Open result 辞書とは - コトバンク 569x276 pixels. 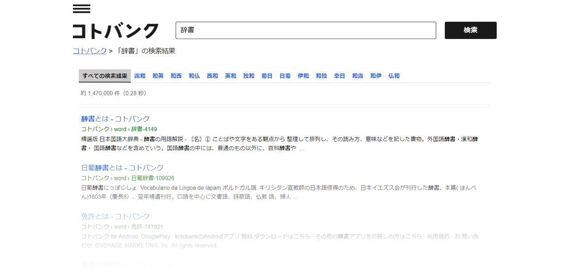(116, 119)
